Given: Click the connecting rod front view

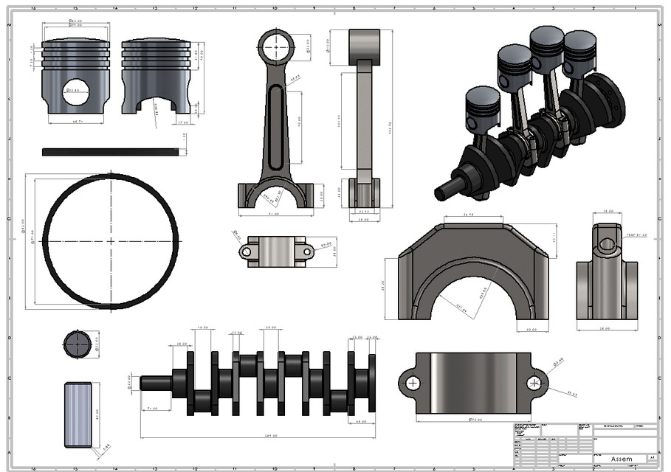Looking at the screenshot, I should (277, 111).
